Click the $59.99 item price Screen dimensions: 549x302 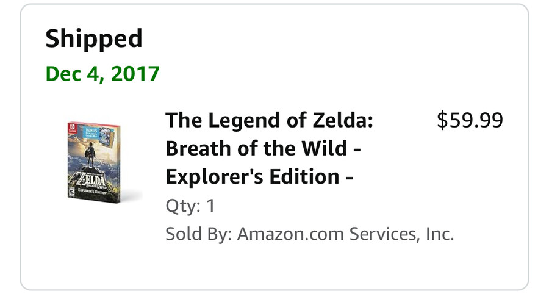[470, 121]
